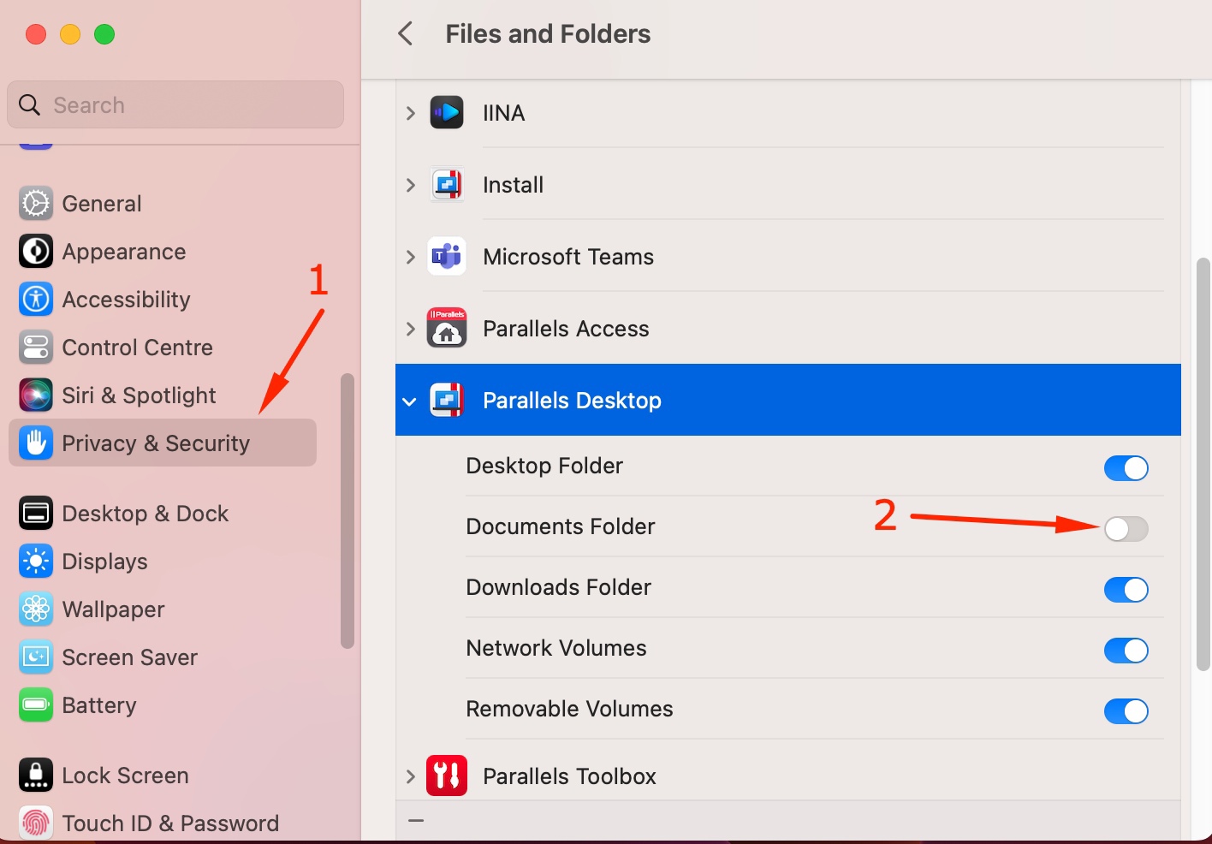
Task: Expand the Parallels Access row chevron
Action: (x=411, y=329)
